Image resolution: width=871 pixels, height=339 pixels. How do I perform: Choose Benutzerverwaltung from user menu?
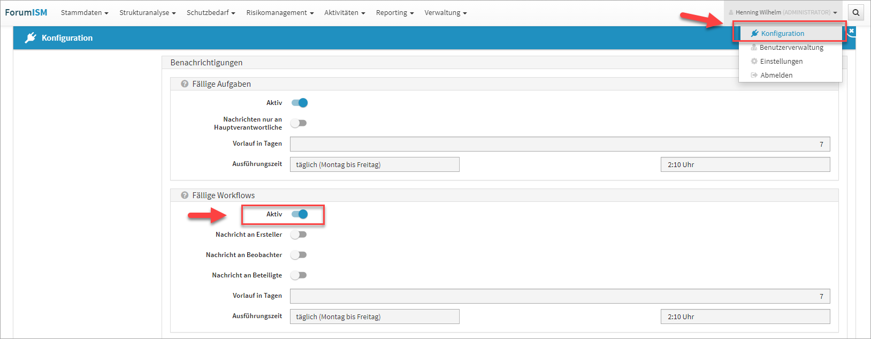click(791, 48)
